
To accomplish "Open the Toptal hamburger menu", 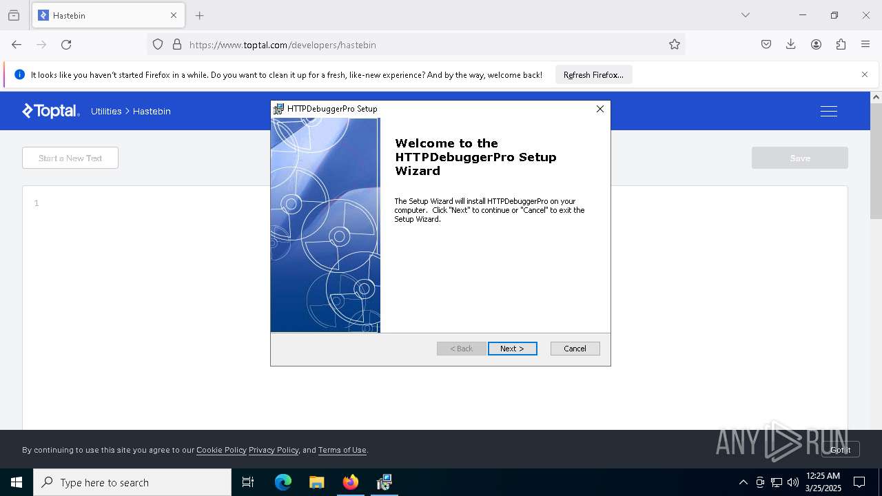I will (x=829, y=111).
